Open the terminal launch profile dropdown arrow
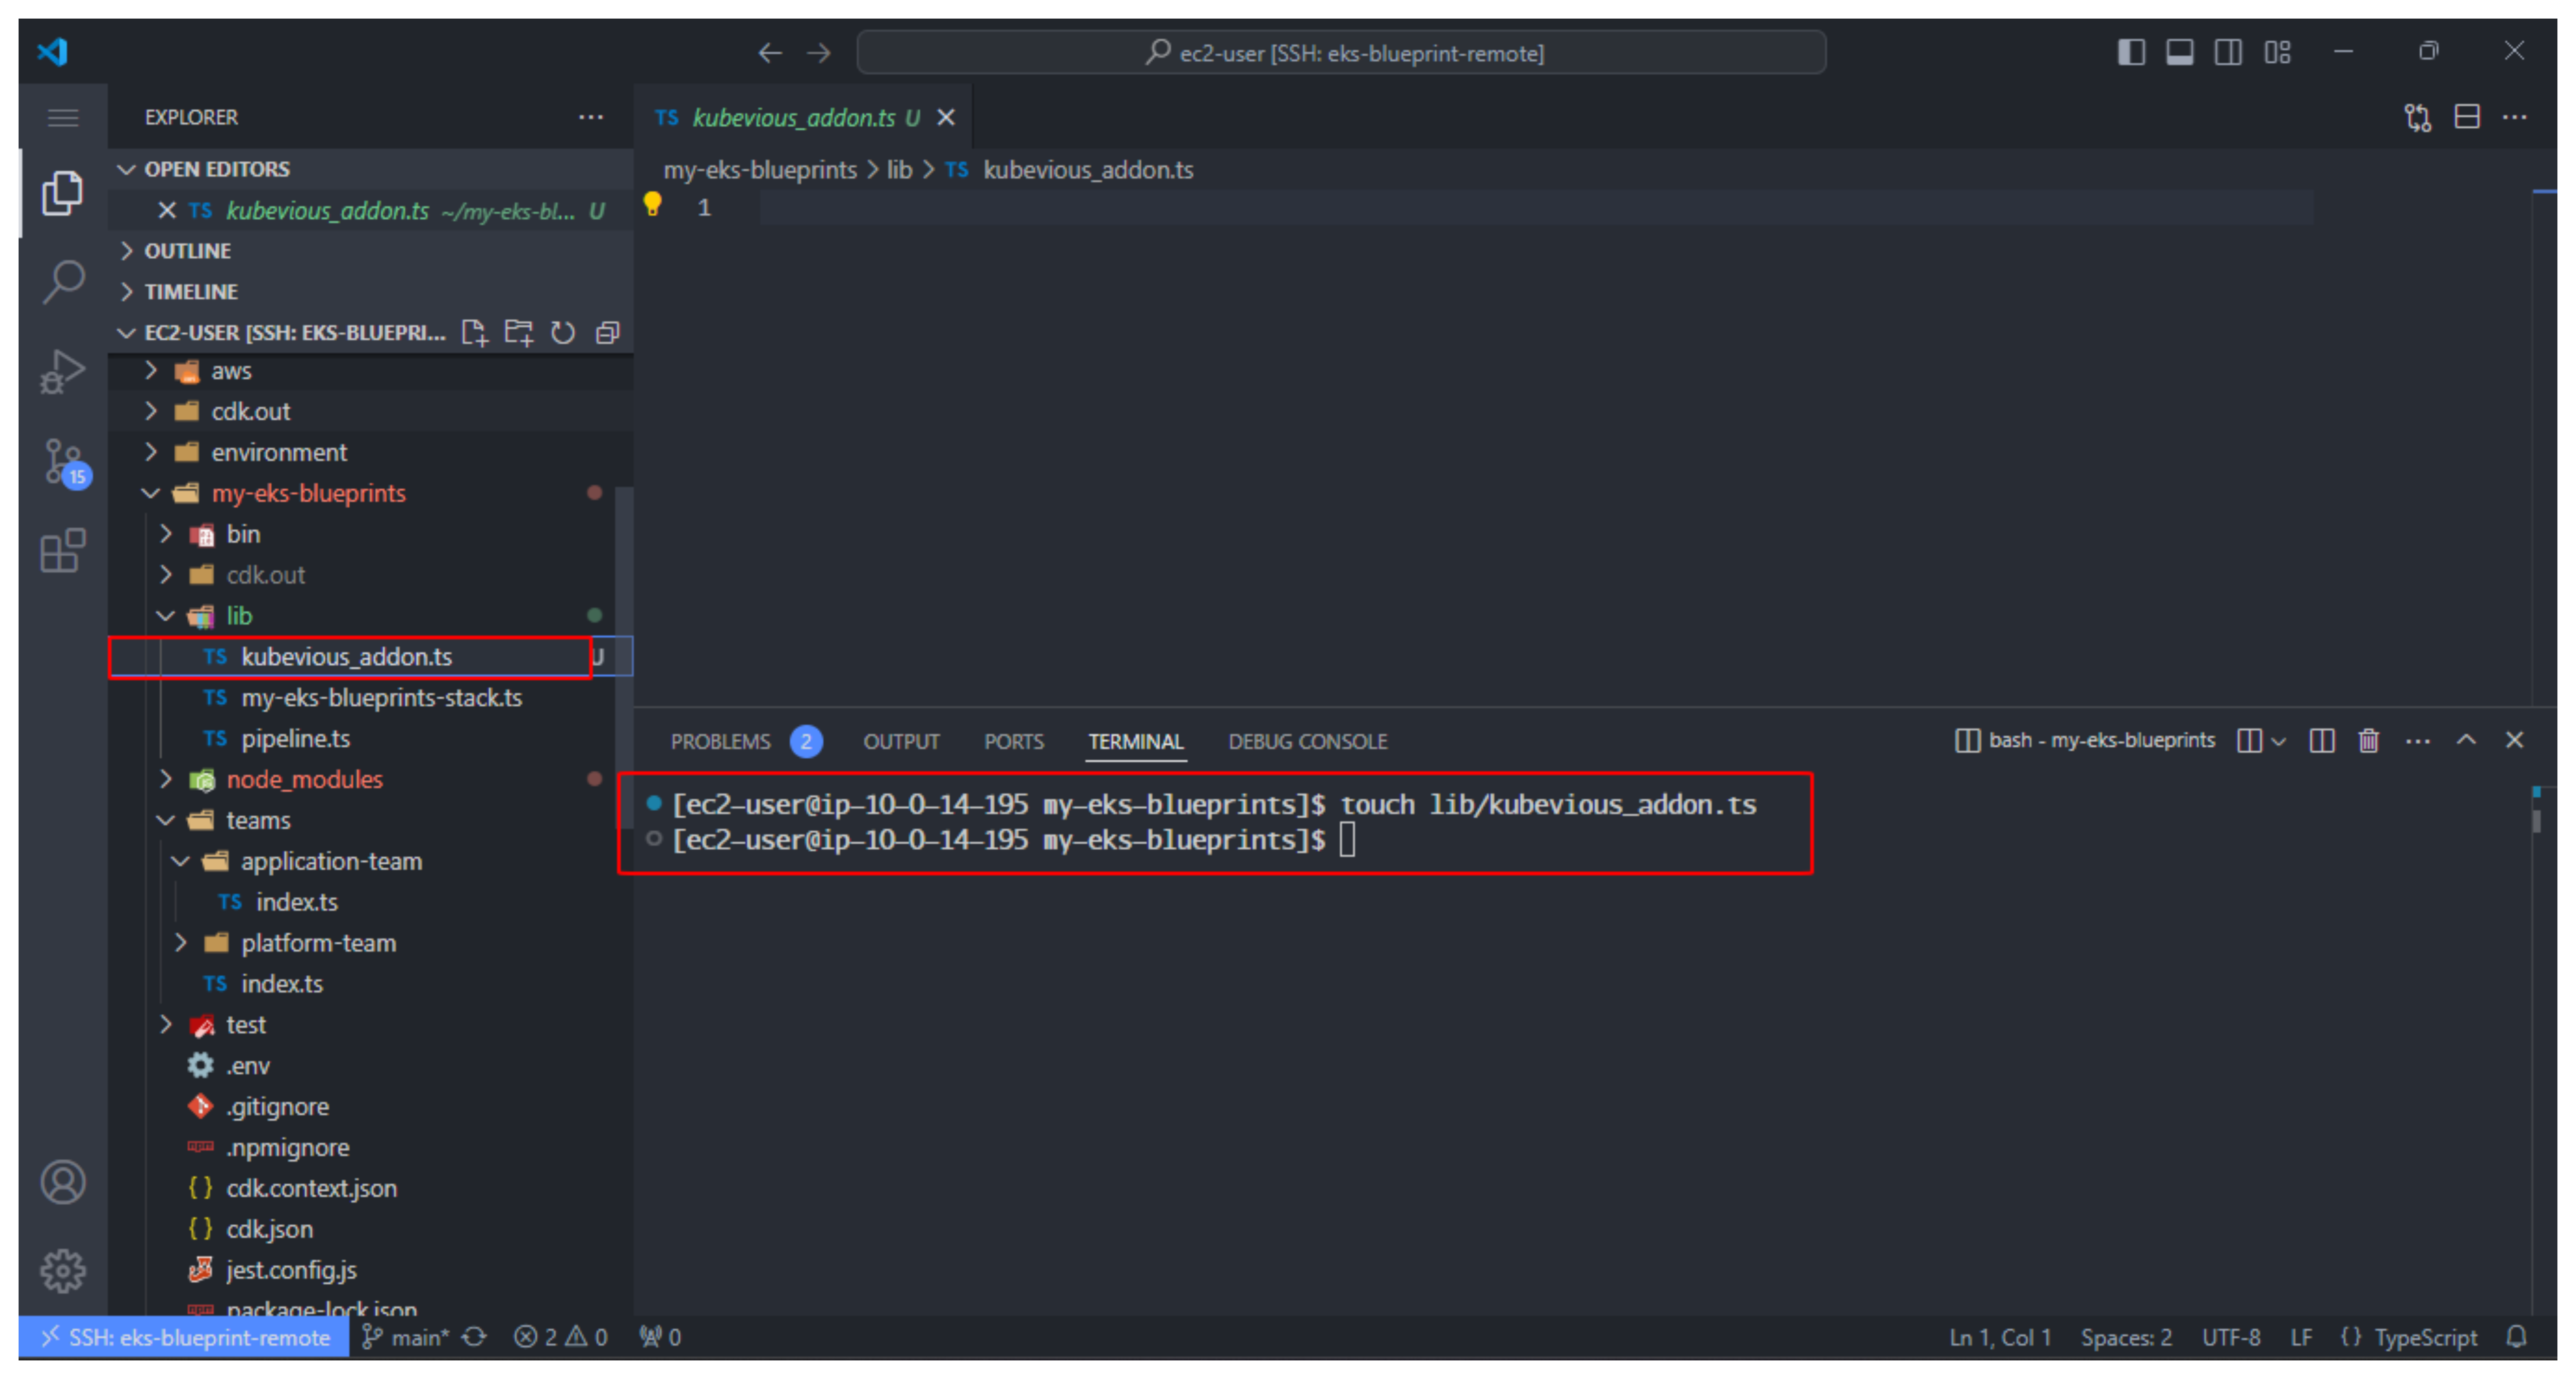The height and width of the screenshot is (1379, 2576). click(x=2279, y=742)
